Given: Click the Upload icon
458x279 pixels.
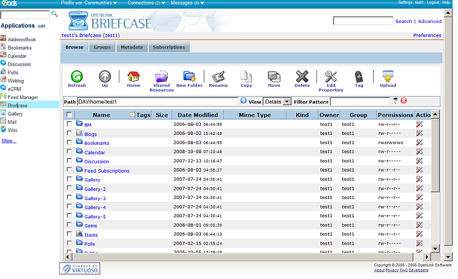Looking at the screenshot, I should click(x=388, y=77).
